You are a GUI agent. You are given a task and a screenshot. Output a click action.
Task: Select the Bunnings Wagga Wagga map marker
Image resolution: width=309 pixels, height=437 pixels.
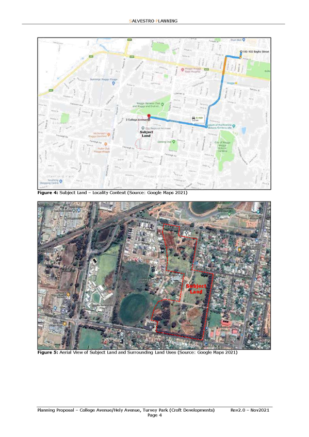tap(113, 83)
